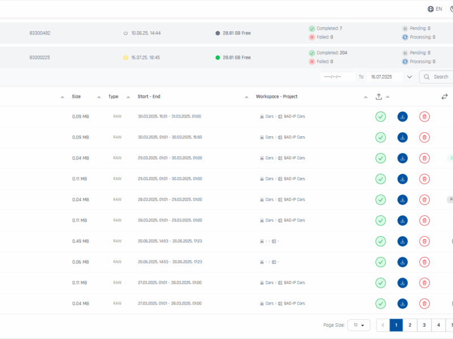
Task: Click green checkmark in first row
Action: click(381, 117)
